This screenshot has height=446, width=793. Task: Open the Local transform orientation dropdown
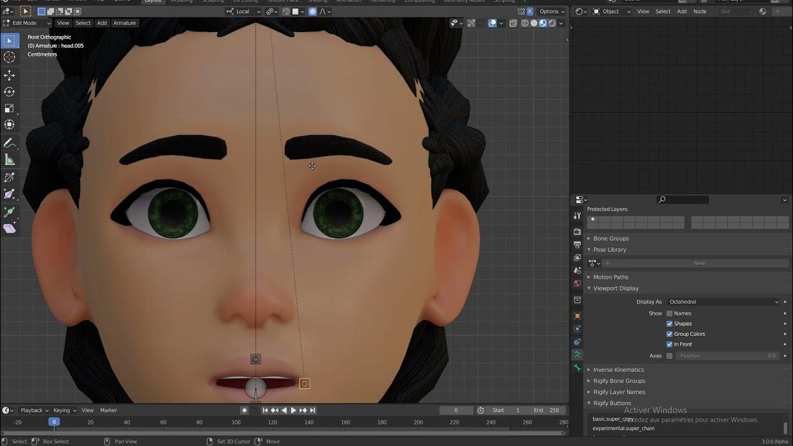pyautogui.click(x=242, y=11)
